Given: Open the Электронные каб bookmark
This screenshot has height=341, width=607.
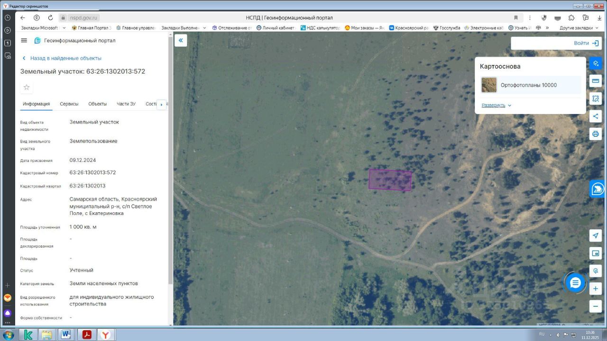Looking at the screenshot, I should coord(484,28).
